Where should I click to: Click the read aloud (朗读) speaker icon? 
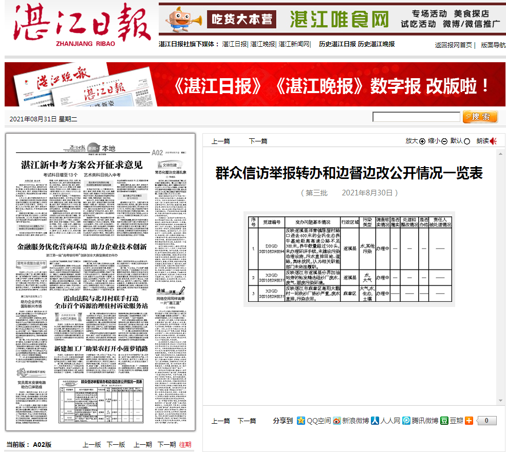[x=493, y=141]
